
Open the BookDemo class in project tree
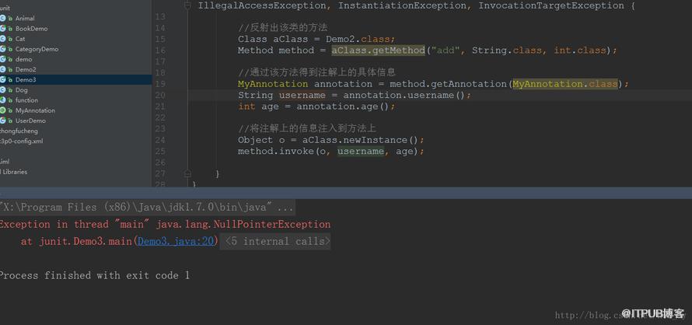pyautogui.click(x=31, y=28)
